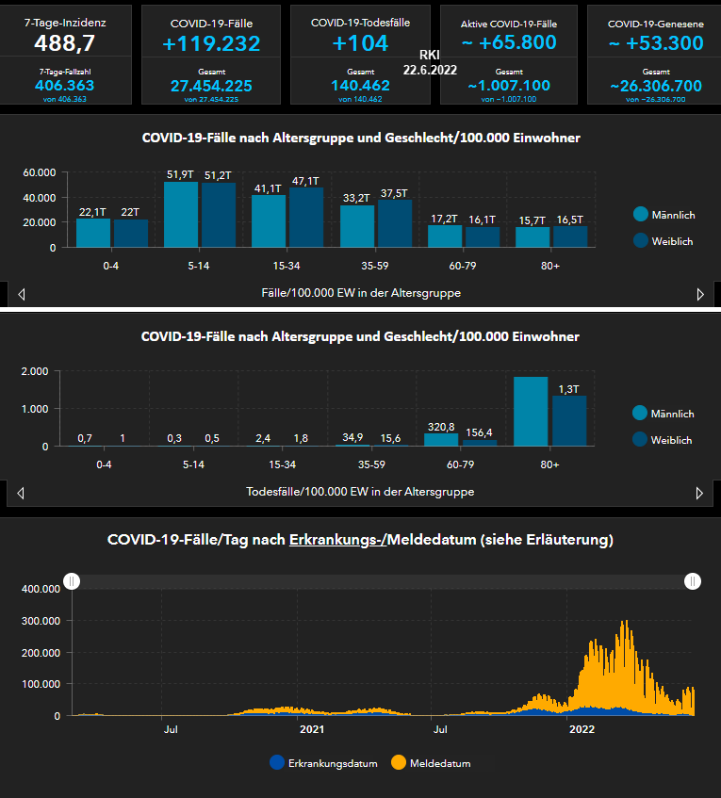This screenshot has height=798, width=721.
Task: Toggle the Weiblich series in the top cases chart
Action: click(671, 241)
